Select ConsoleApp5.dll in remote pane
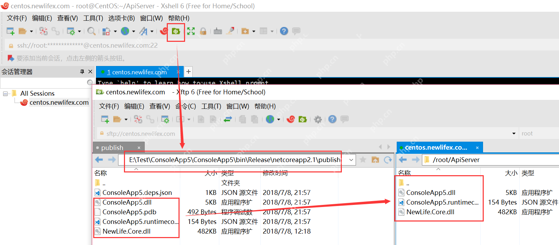This screenshot has height=245, width=559. (x=431, y=192)
